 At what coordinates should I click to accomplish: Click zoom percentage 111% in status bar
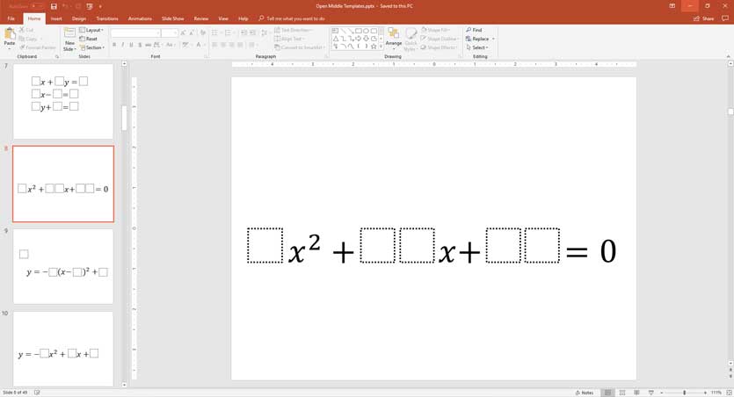[716, 393]
